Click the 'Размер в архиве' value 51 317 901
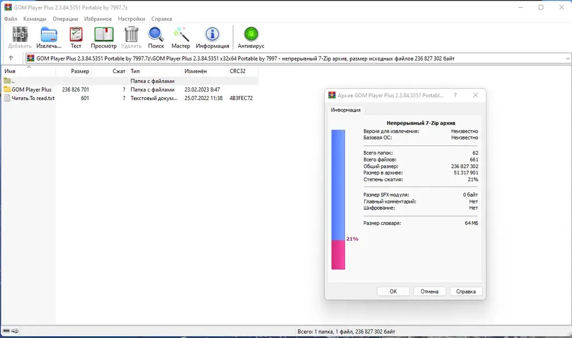The width and height of the screenshot is (572, 338). coord(466,173)
